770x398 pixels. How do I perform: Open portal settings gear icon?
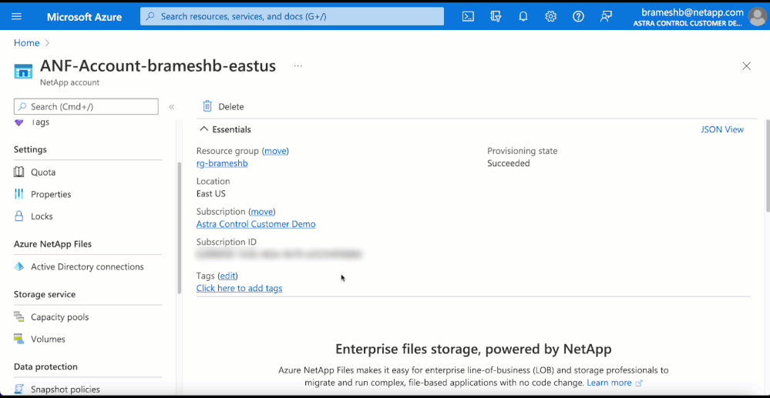[550, 16]
